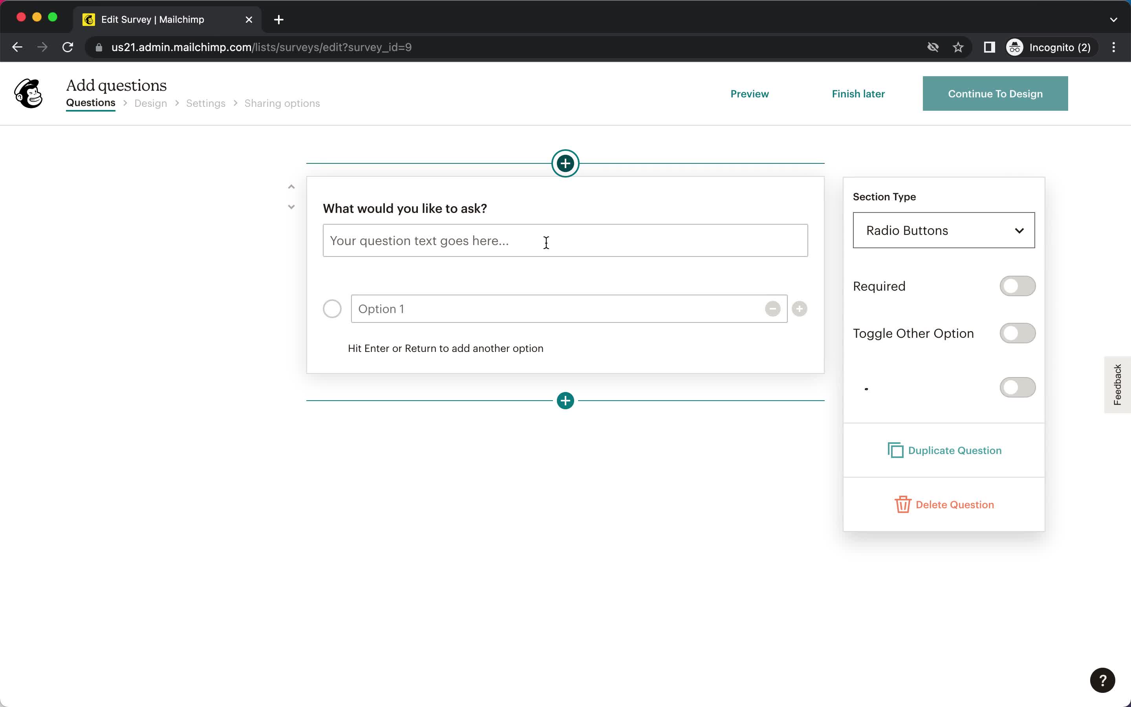Image resolution: width=1131 pixels, height=707 pixels.
Task: Click the add question plus icon at bottom
Action: [x=565, y=400]
